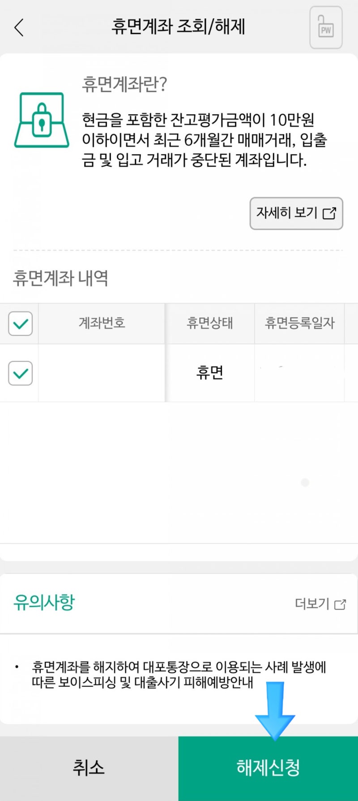
Task: Click the external link icon beside 자세히 보기
Action: pos(329,214)
